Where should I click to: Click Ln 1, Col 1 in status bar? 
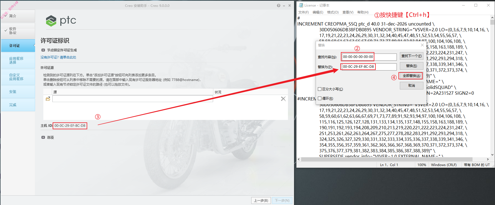(x=389, y=165)
